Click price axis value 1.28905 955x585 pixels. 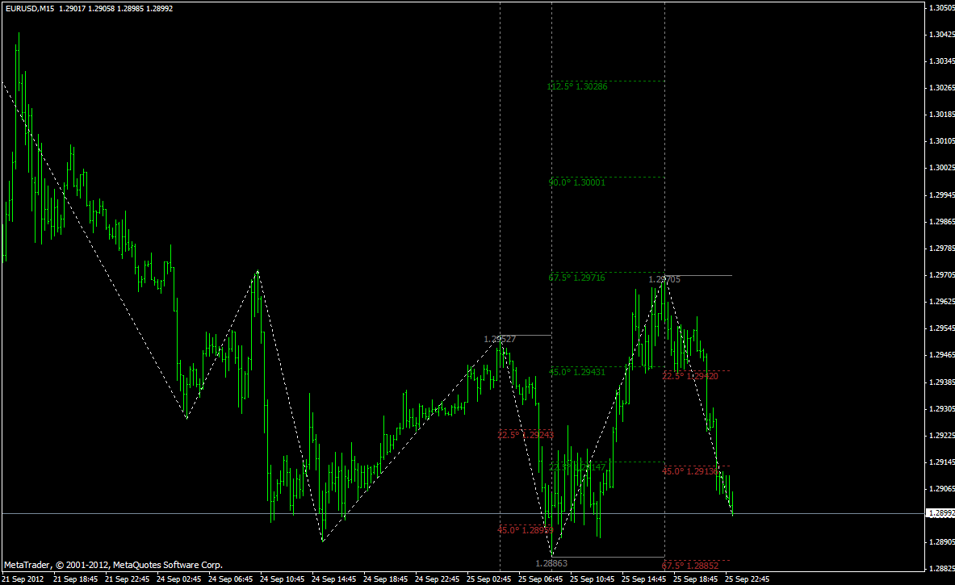941,541
